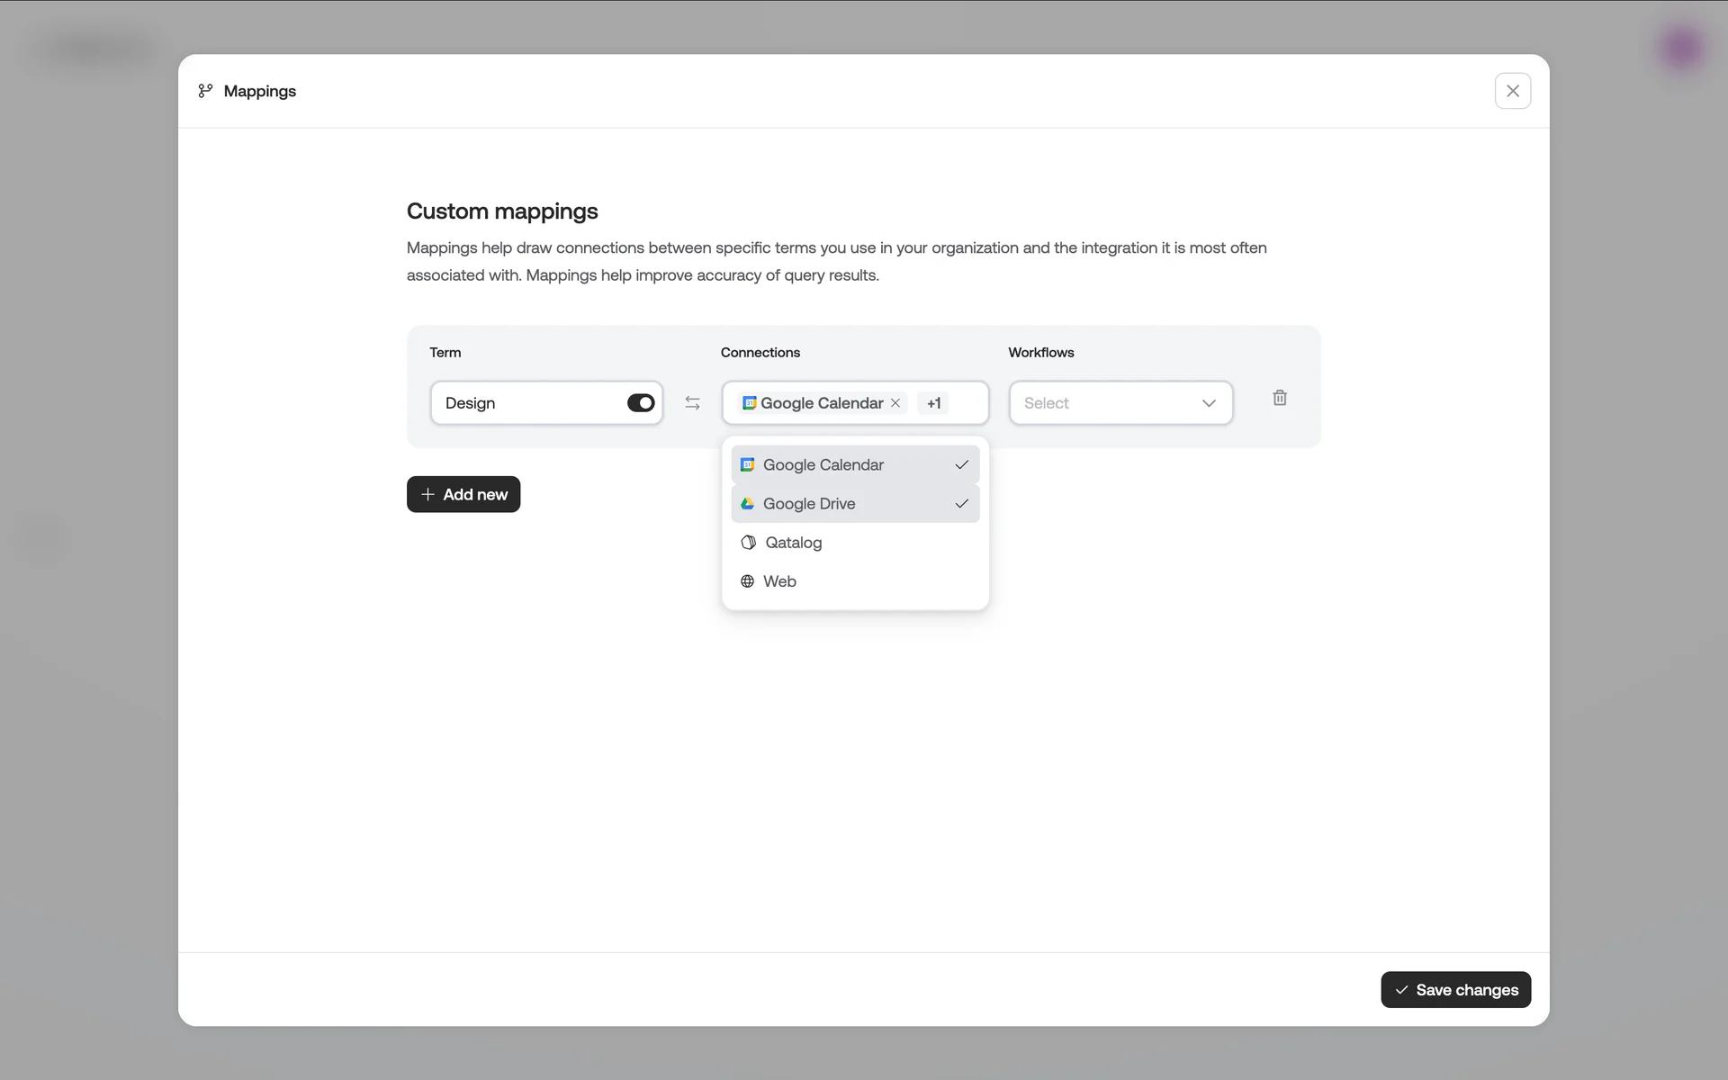Image resolution: width=1728 pixels, height=1080 pixels.
Task: Select Qatalog from connections list
Action: [x=793, y=543]
